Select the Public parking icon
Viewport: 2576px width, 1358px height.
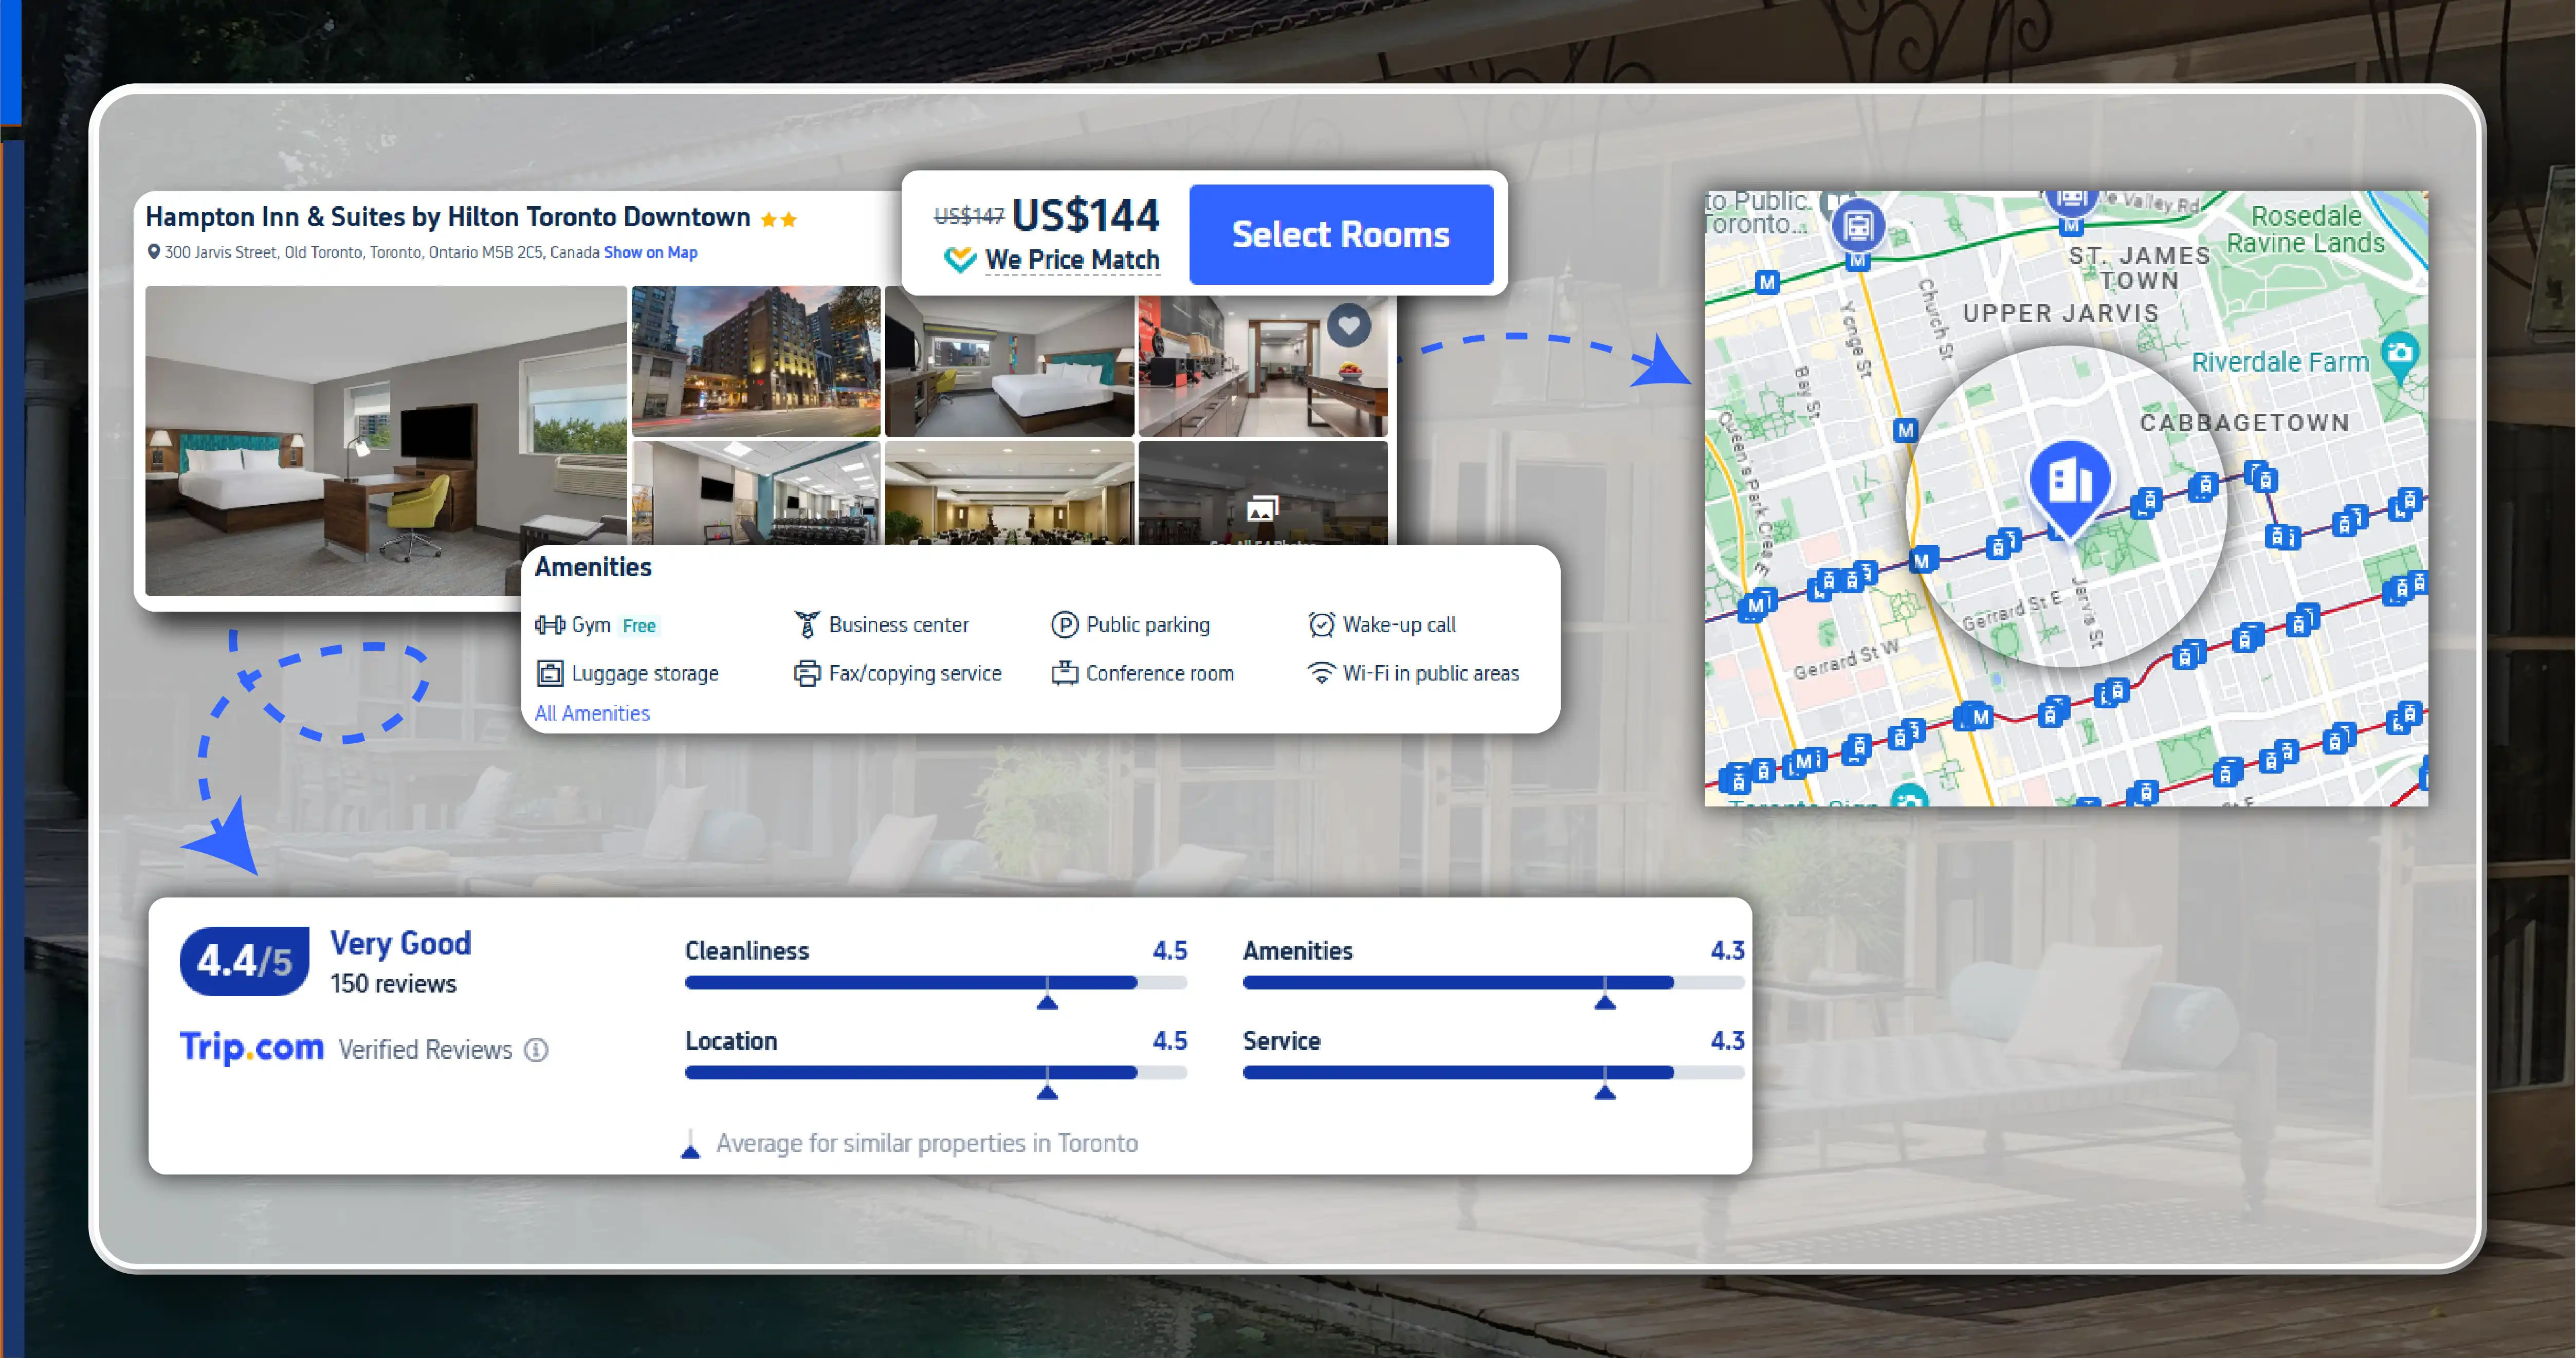[1065, 624]
